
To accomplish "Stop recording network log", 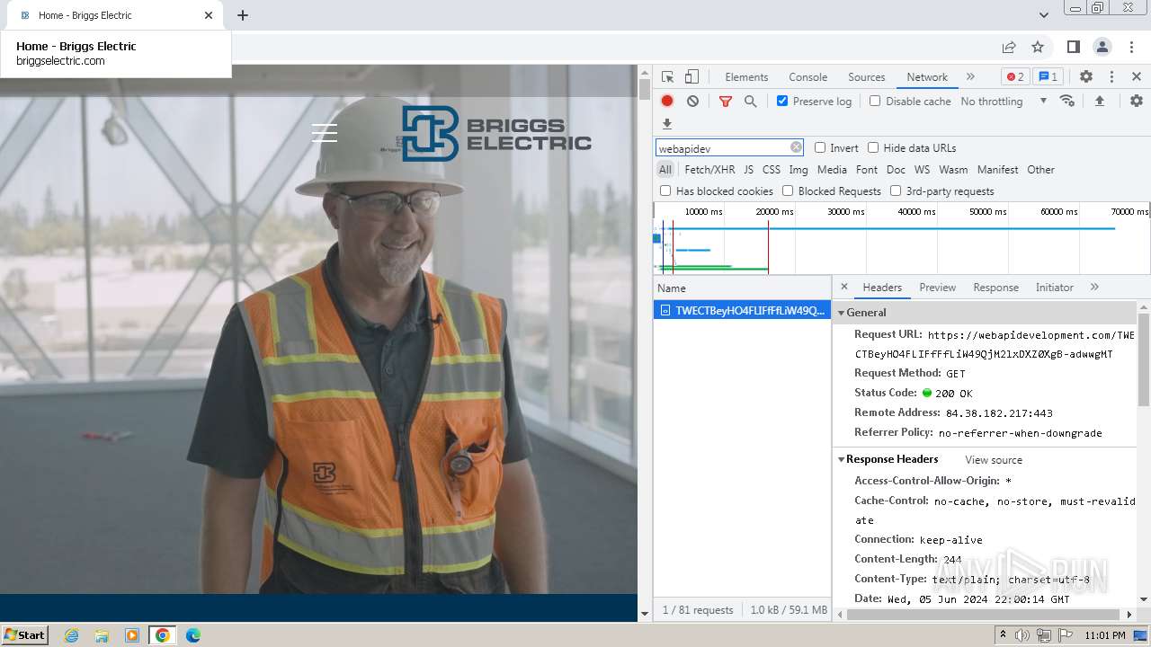I will (667, 102).
